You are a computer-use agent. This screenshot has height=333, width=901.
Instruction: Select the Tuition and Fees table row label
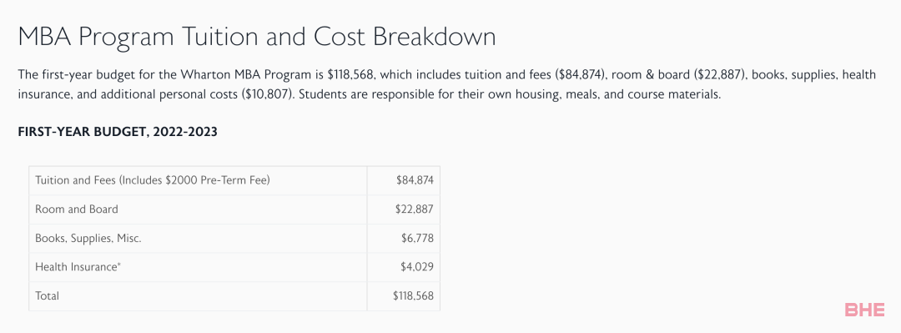pos(153,180)
